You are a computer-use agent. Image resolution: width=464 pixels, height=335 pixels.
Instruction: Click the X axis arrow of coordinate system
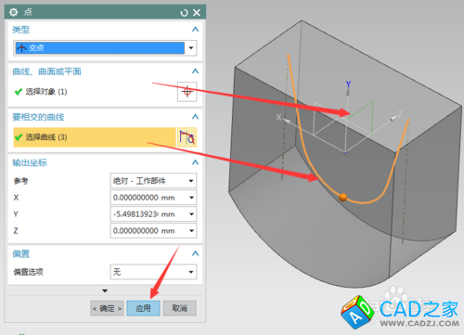283,119
